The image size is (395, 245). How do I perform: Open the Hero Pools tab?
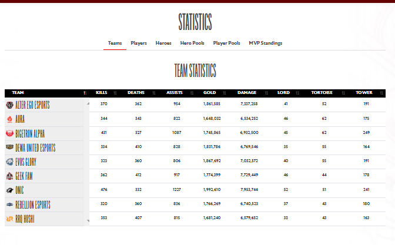[192, 43]
